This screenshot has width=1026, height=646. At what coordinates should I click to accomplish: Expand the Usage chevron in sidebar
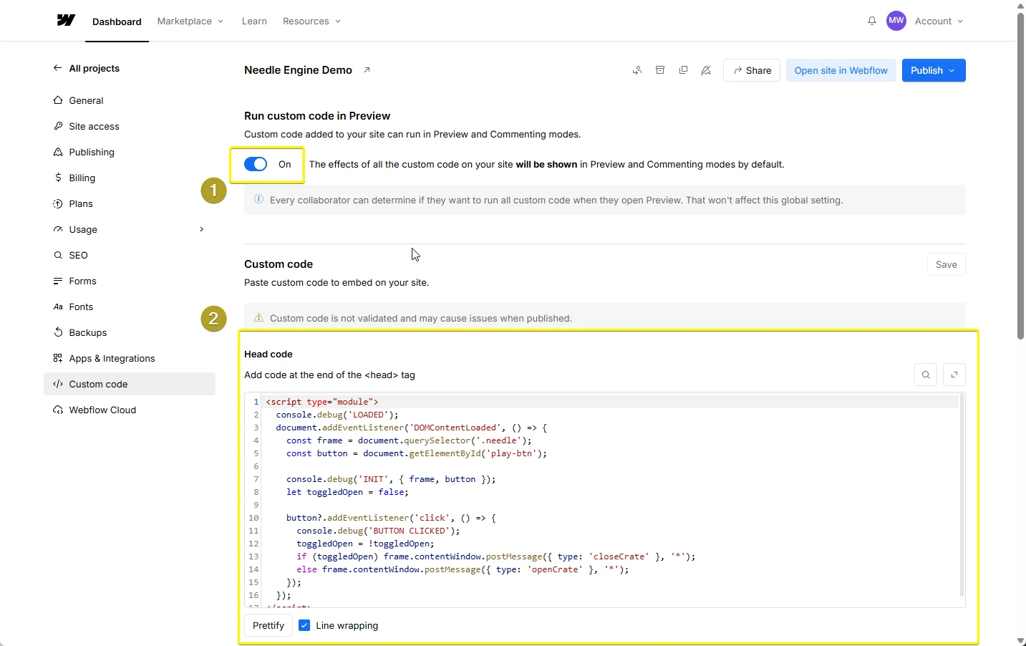pyautogui.click(x=201, y=229)
